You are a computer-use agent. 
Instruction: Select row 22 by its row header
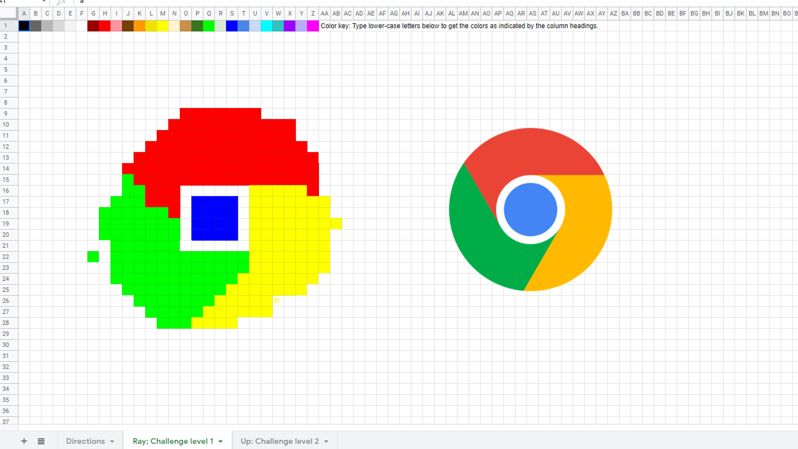[x=9, y=257]
